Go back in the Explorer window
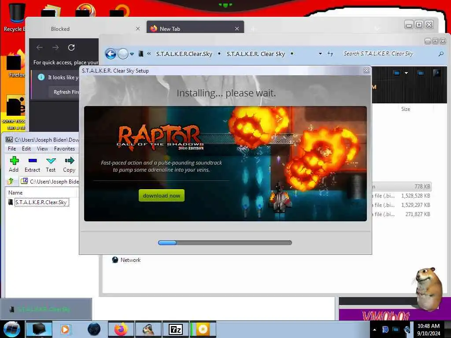 [x=111, y=54]
